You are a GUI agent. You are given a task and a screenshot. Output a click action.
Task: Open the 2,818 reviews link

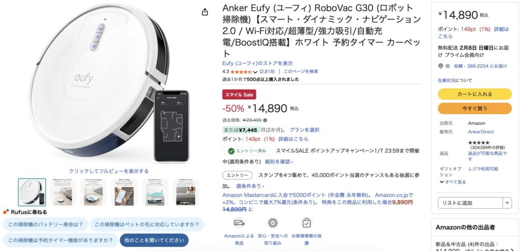click(x=267, y=71)
